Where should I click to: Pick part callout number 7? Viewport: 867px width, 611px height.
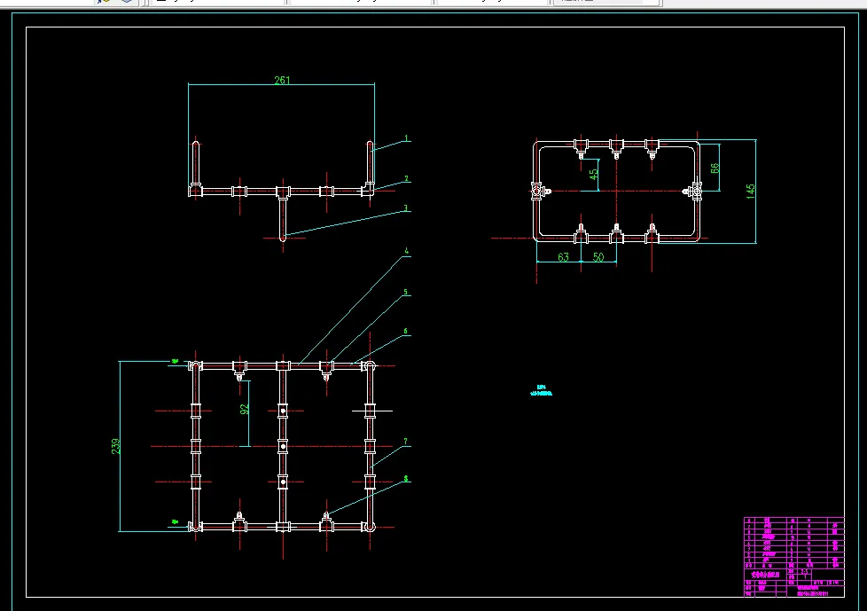point(406,442)
